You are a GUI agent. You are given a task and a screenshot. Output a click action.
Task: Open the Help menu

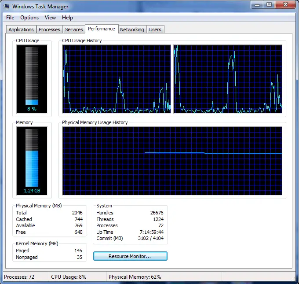coord(67,18)
